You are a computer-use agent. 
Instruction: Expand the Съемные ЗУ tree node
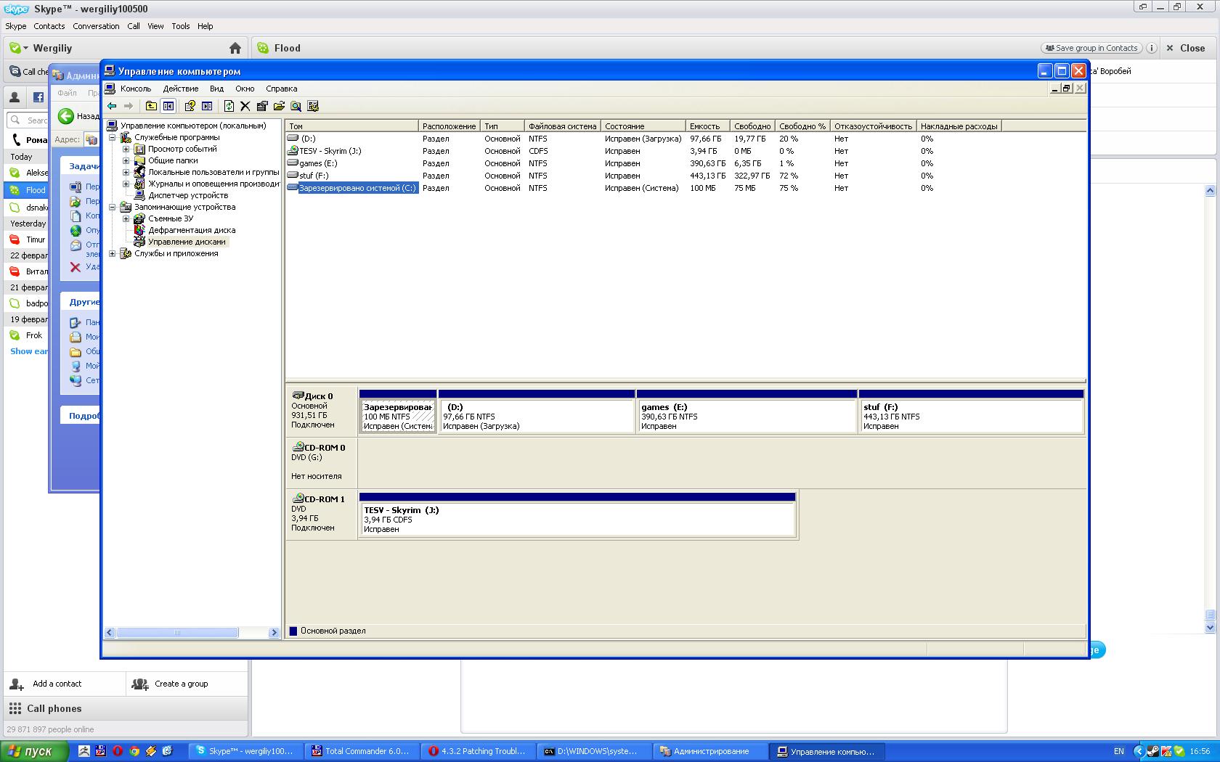click(x=126, y=218)
